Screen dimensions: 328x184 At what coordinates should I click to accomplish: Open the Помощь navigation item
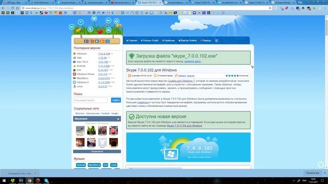206,40
